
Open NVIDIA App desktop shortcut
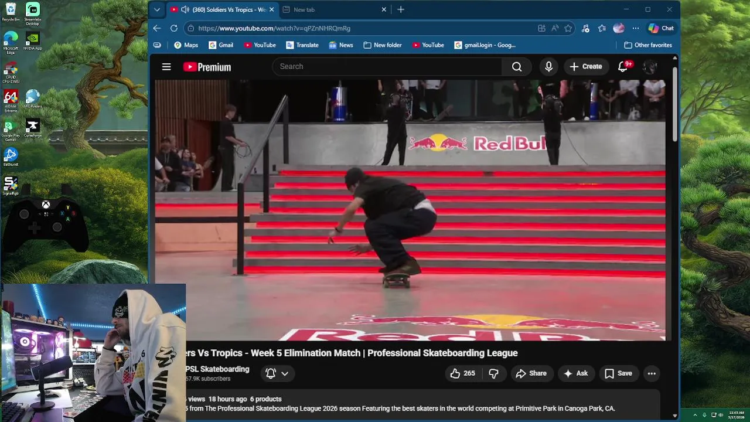pyautogui.click(x=33, y=41)
